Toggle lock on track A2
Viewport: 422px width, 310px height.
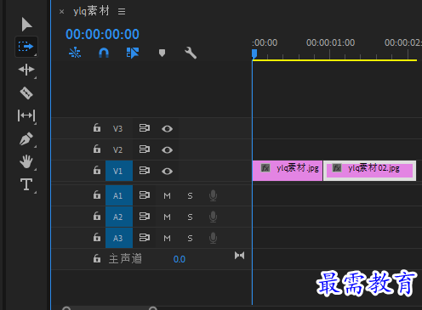point(97,216)
